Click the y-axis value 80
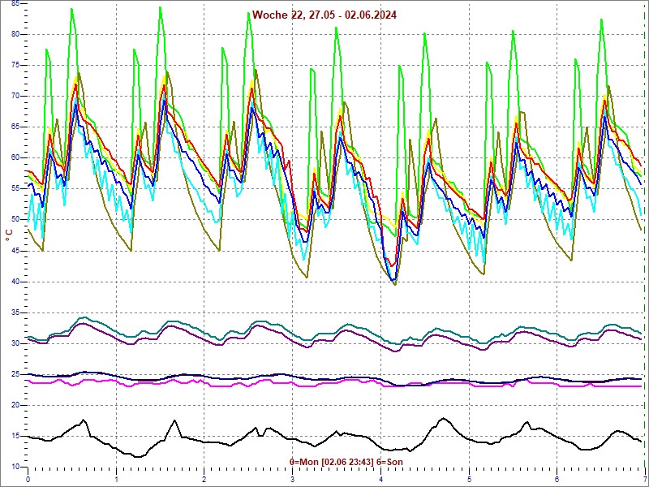This screenshot has width=649, height=487. [x=15, y=34]
